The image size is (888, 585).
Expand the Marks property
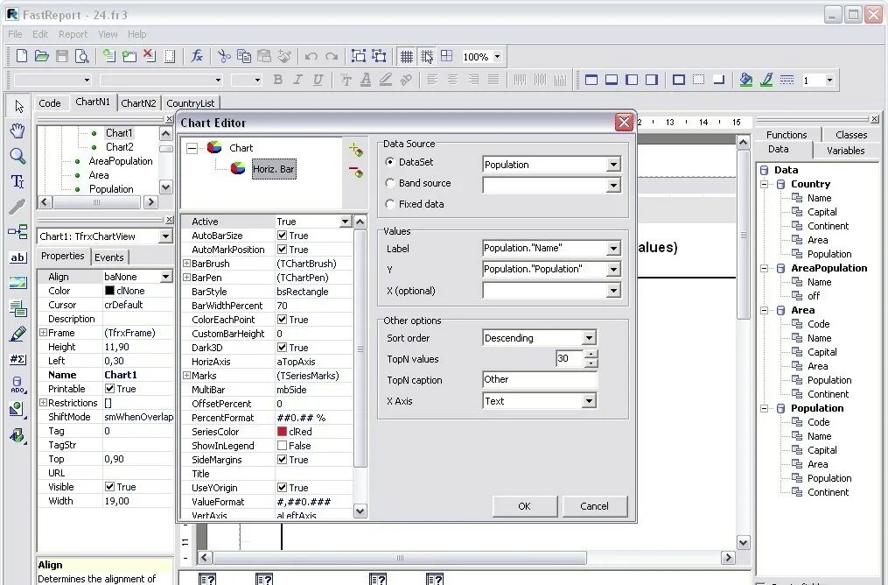[186, 376]
